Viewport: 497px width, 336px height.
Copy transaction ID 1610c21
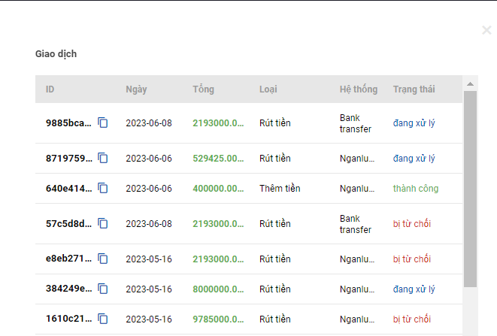(103, 319)
